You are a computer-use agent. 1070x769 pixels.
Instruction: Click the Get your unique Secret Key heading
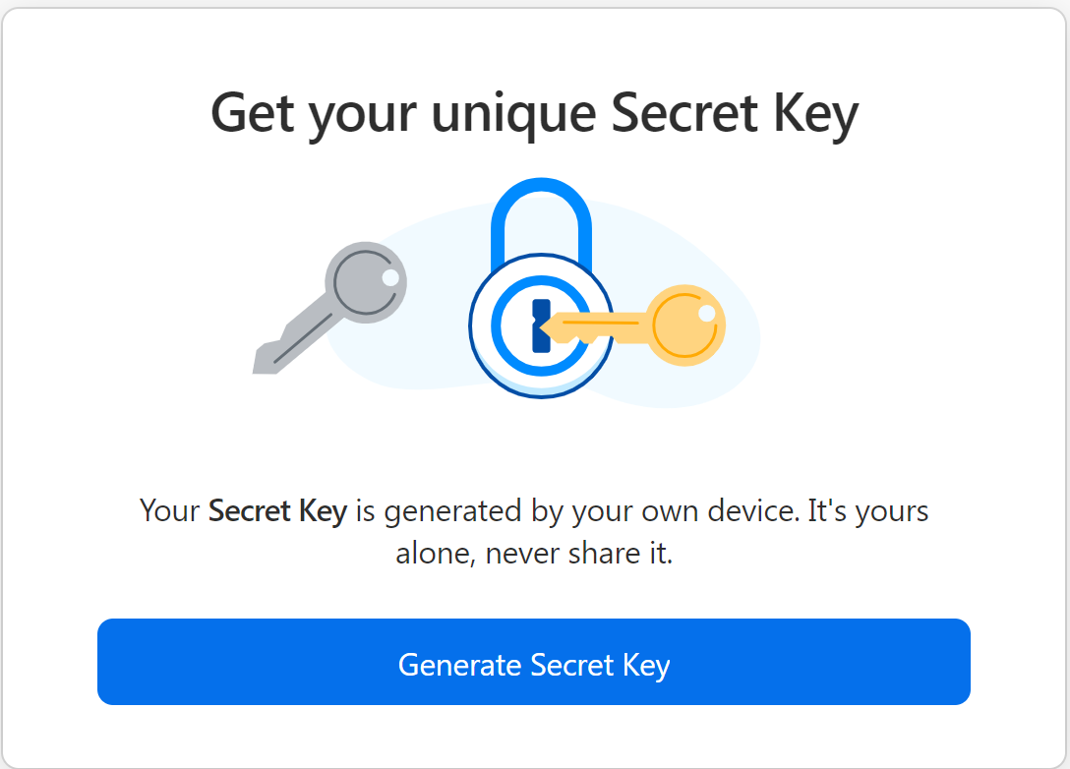pos(535,111)
